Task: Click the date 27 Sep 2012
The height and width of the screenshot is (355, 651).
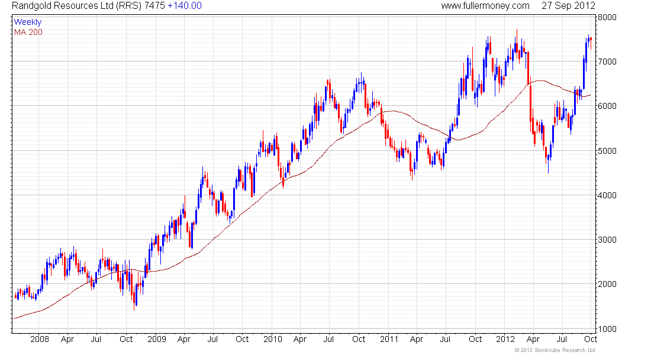Action: pyautogui.click(x=568, y=6)
